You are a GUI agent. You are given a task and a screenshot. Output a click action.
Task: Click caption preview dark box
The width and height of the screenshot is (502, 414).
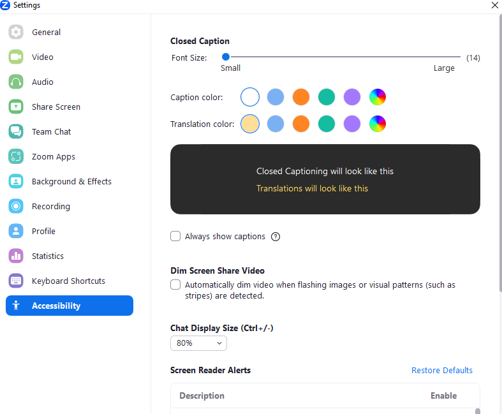[x=325, y=179]
